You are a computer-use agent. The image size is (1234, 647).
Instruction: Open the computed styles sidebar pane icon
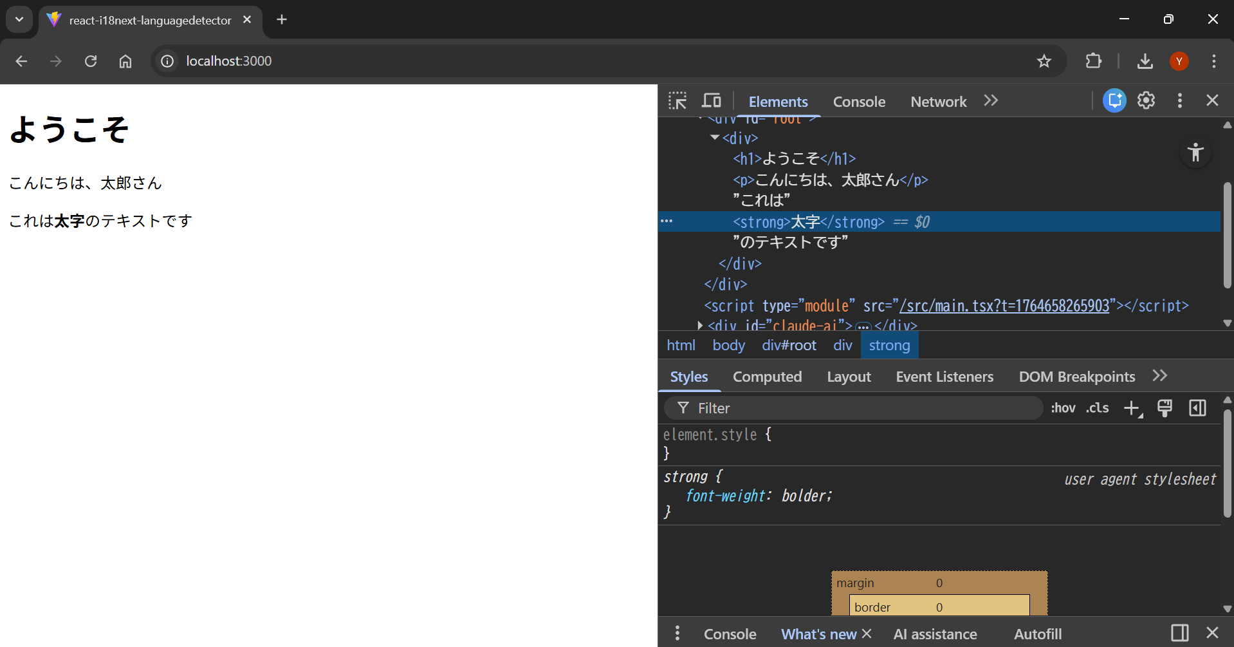click(x=1197, y=408)
